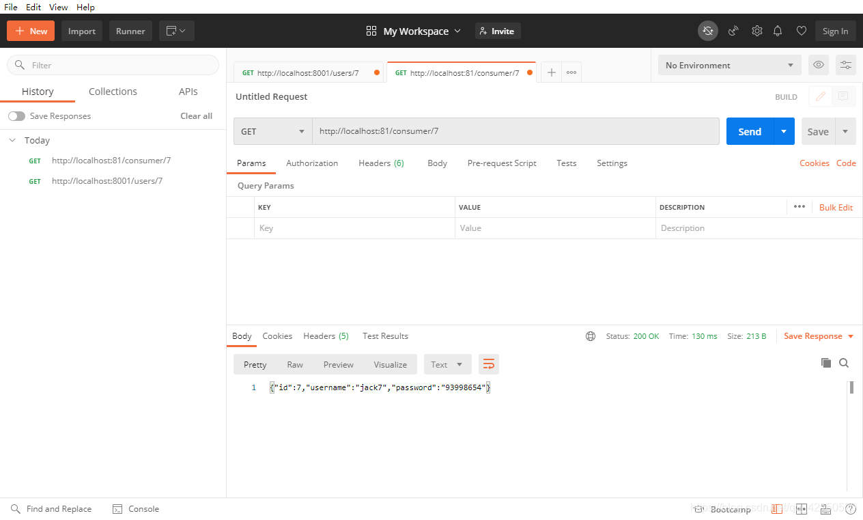Screen dimensions: 863x520
Task: Open the notifications bell icon
Action: [778, 31]
